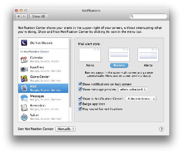Viewport: 183px width, 154px height.
Task: Open the Reminders checklist icon
Action: [x=24, y=108]
